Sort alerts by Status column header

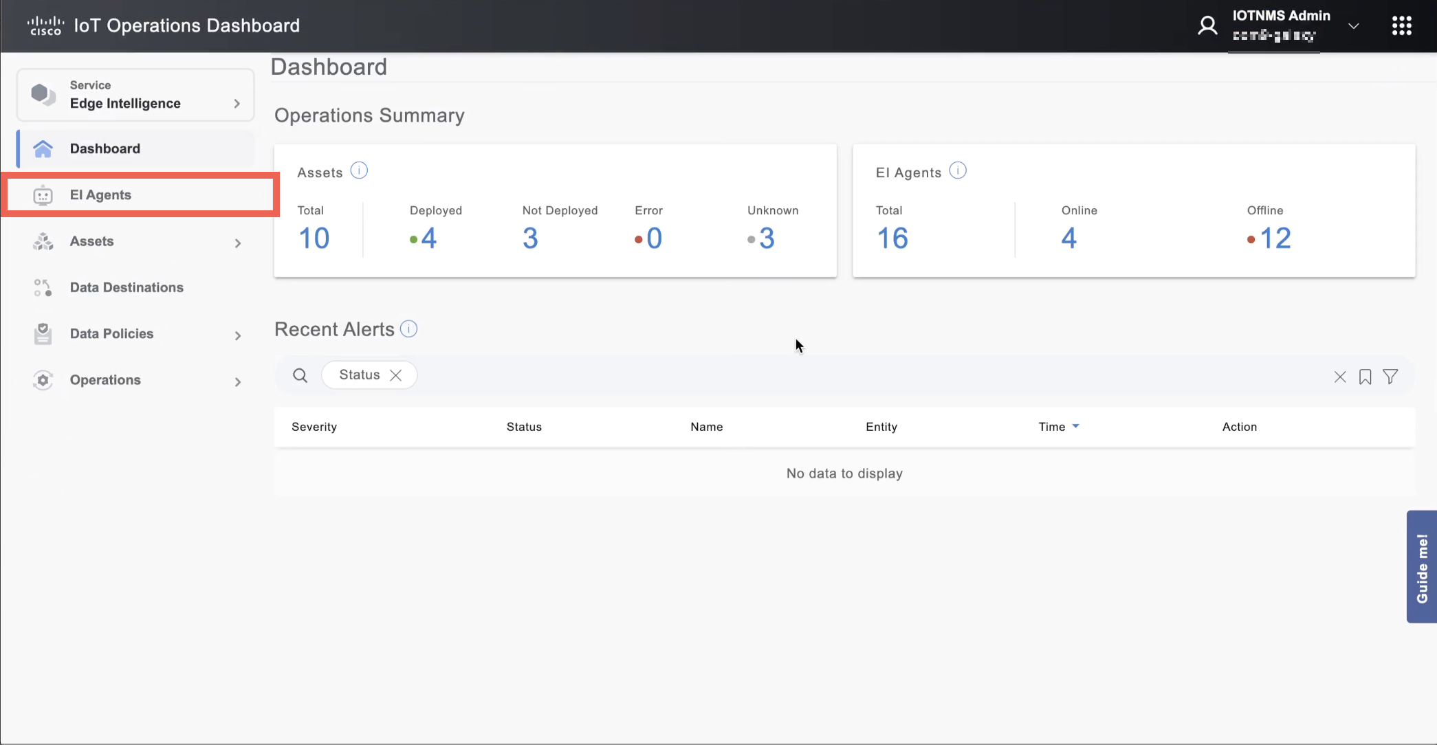(x=524, y=427)
